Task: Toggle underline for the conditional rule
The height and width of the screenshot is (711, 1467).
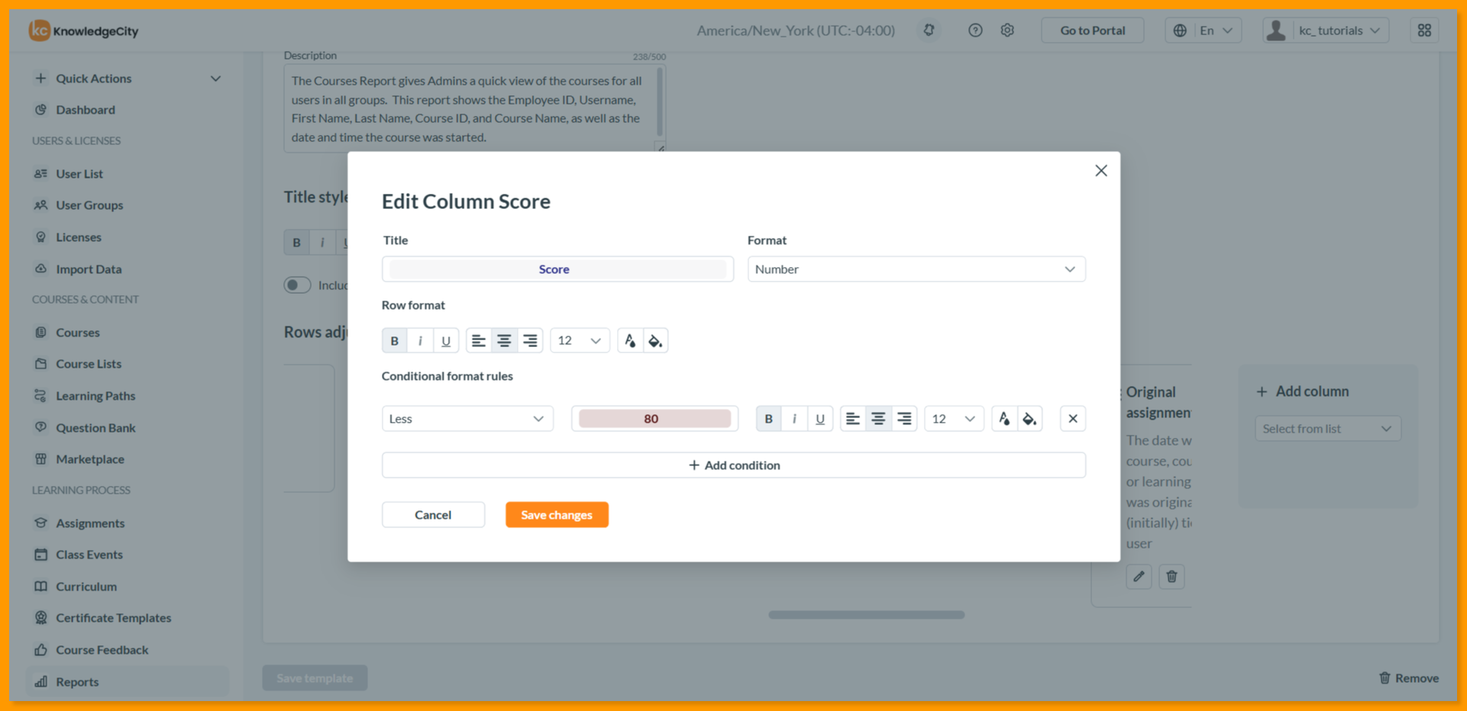Action: [820, 419]
